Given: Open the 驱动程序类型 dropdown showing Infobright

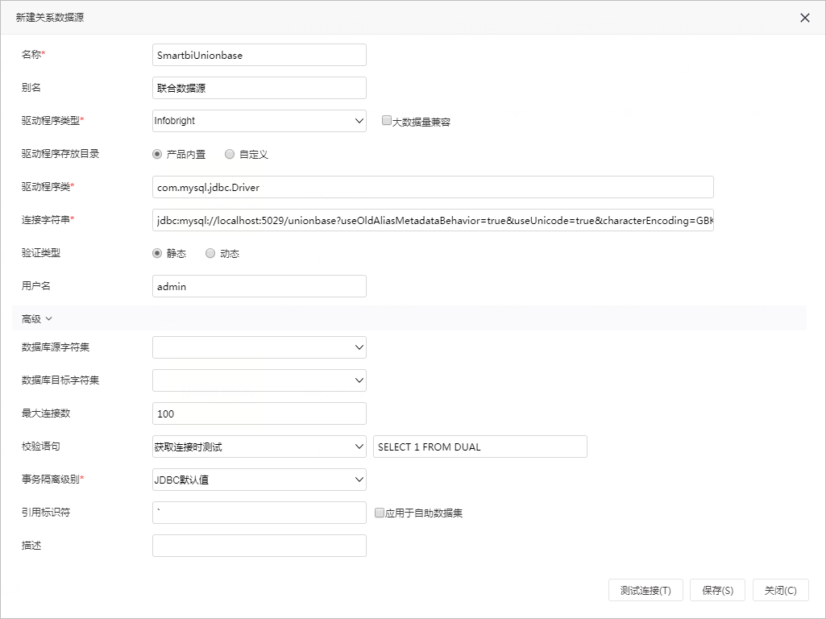Looking at the screenshot, I should pyautogui.click(x=259, y=121).
